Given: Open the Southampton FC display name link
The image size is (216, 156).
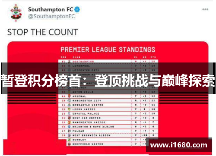Looking at the screenshot, I should pyautogui.click(x=51, y=9).
